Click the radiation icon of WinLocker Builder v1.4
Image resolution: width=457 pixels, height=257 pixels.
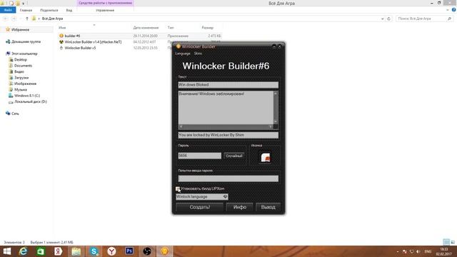(x=61, y=42)
